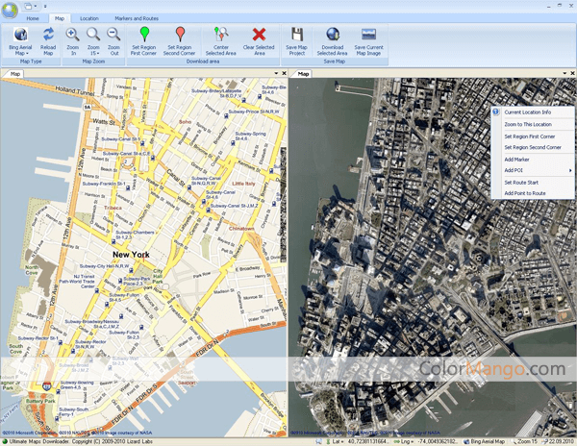Click the binoculars icon in status bar
The height and width of the screenshot is (446, 577).
pos(318,441)
